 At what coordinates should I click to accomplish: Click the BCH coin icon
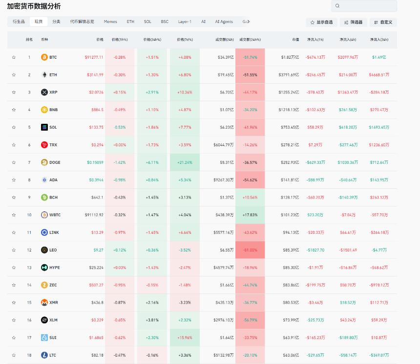click(44, 198)
